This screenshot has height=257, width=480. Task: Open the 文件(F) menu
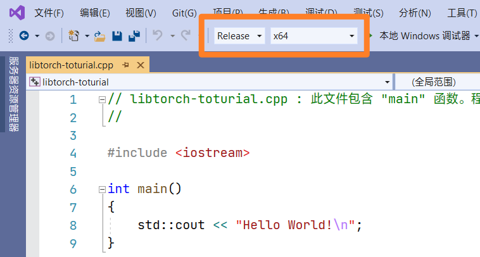tap(49, 13)
